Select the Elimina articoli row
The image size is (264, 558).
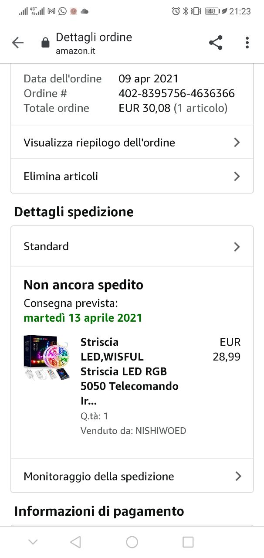click(x=61, y=176)
